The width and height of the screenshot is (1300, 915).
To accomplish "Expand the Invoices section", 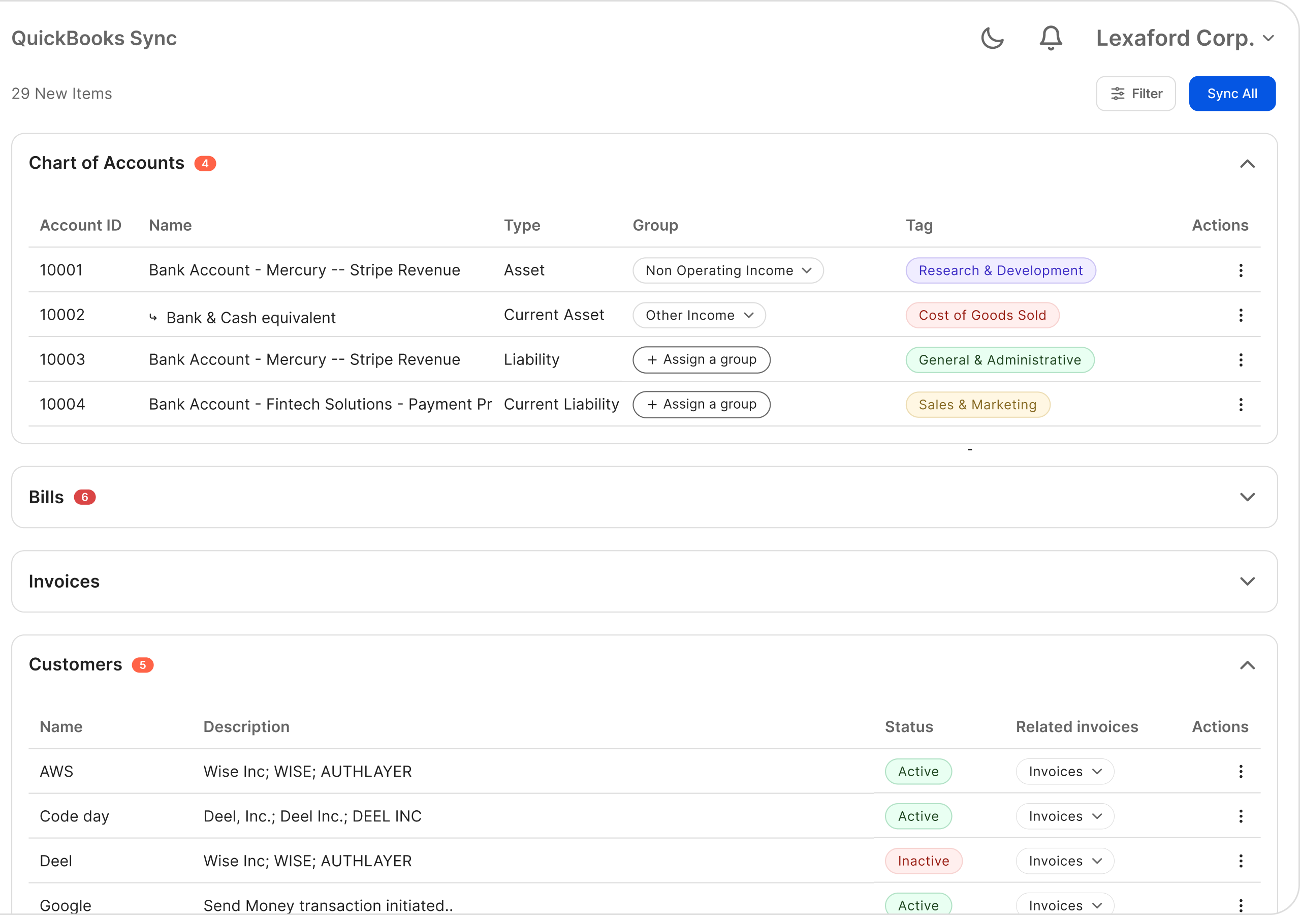I will pos(1247,582).
